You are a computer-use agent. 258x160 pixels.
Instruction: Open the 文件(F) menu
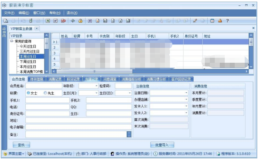[x=9, y=13]
